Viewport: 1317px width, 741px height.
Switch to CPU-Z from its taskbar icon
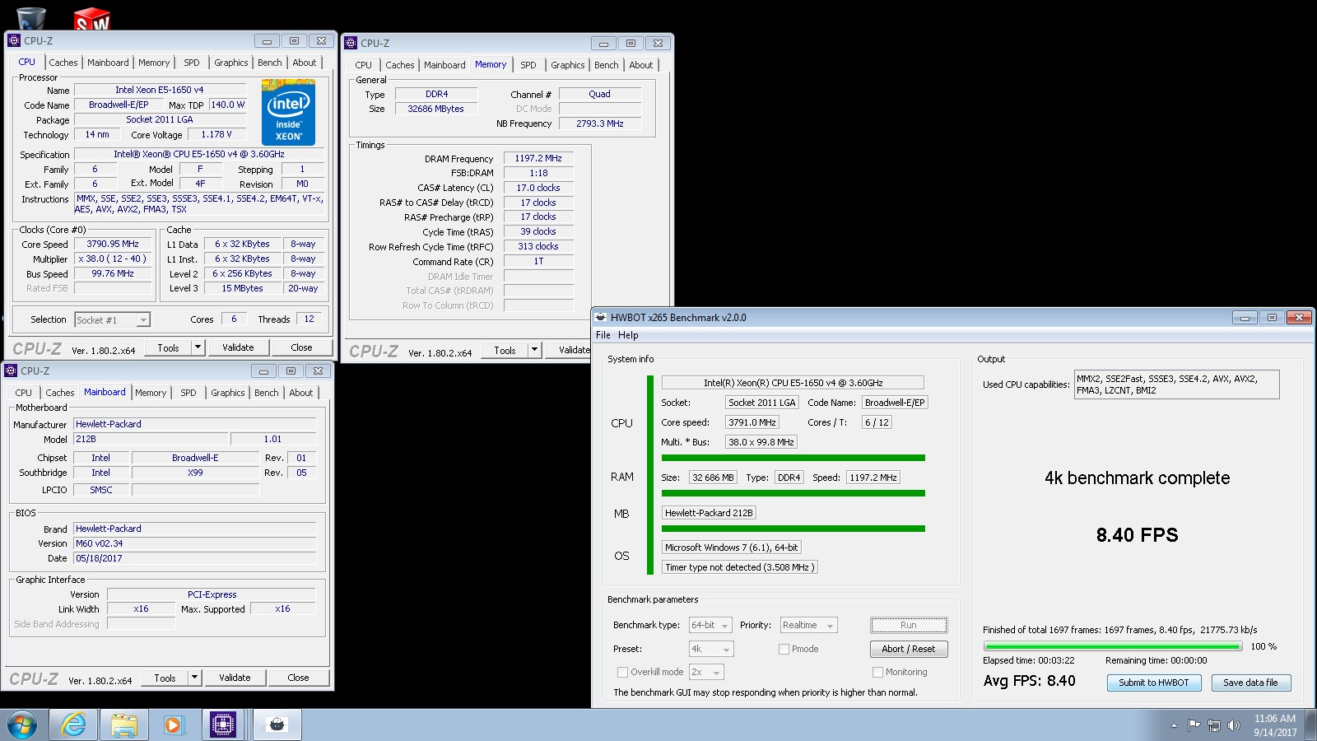pyautogui.click(x=223, y=725)
